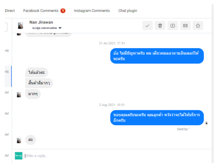Click the Nan Jirawan contact name
This screenshot has width=214, height=163.
41,22
